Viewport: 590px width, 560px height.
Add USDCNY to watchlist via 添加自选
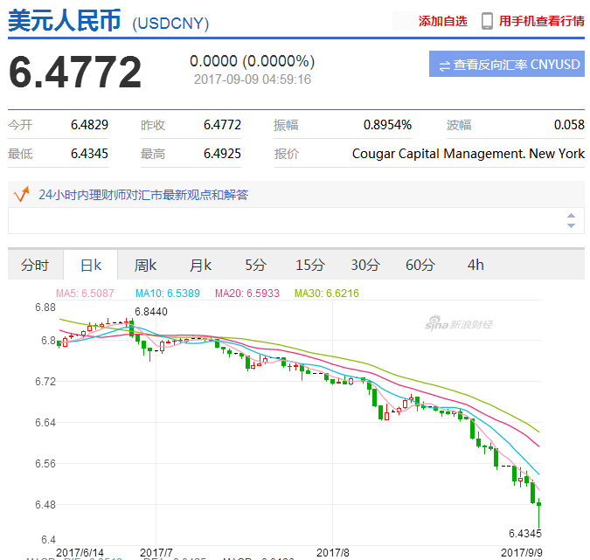(443, 21)
